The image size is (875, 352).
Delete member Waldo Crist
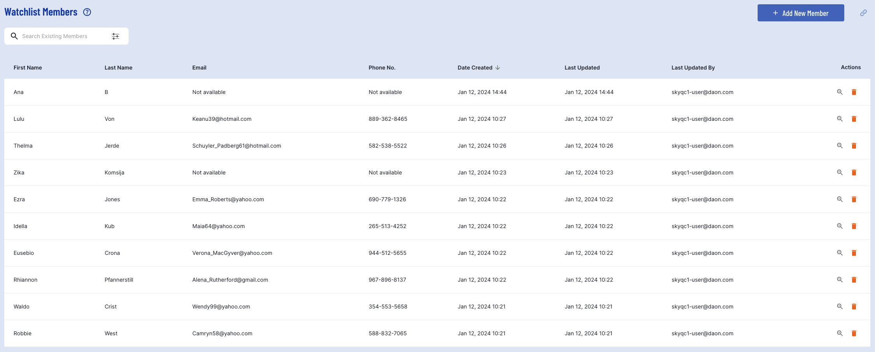(x=854, y=307)
